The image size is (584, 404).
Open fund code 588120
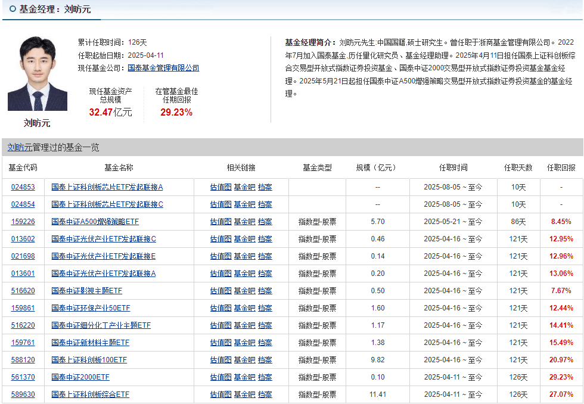[23, 360]
